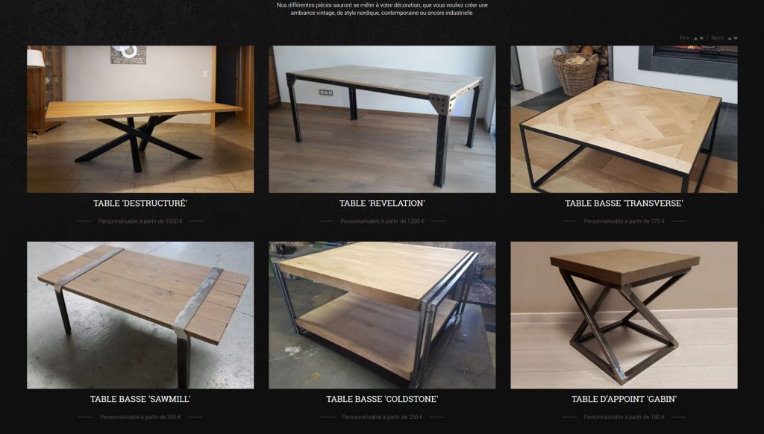
Task: Open the Table 'Revelation' product photo
Action: (x=382, y=119)
